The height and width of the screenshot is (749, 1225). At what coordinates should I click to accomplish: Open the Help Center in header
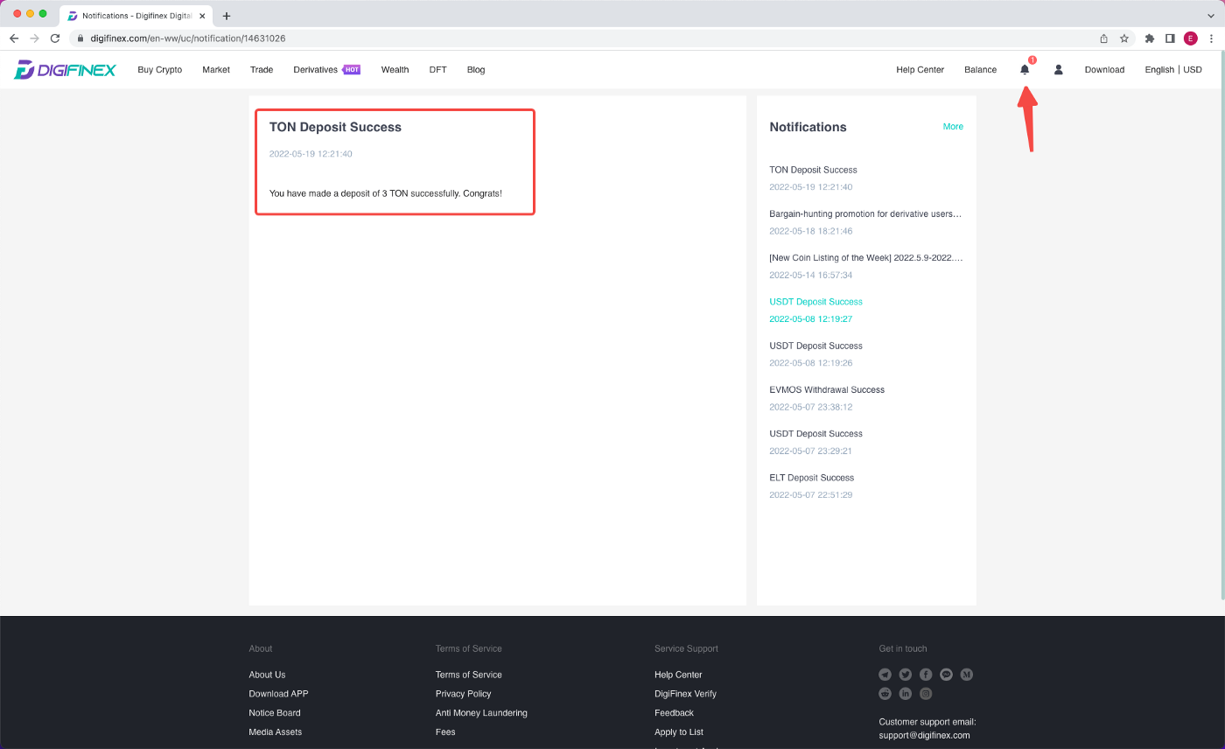[920, 69]
